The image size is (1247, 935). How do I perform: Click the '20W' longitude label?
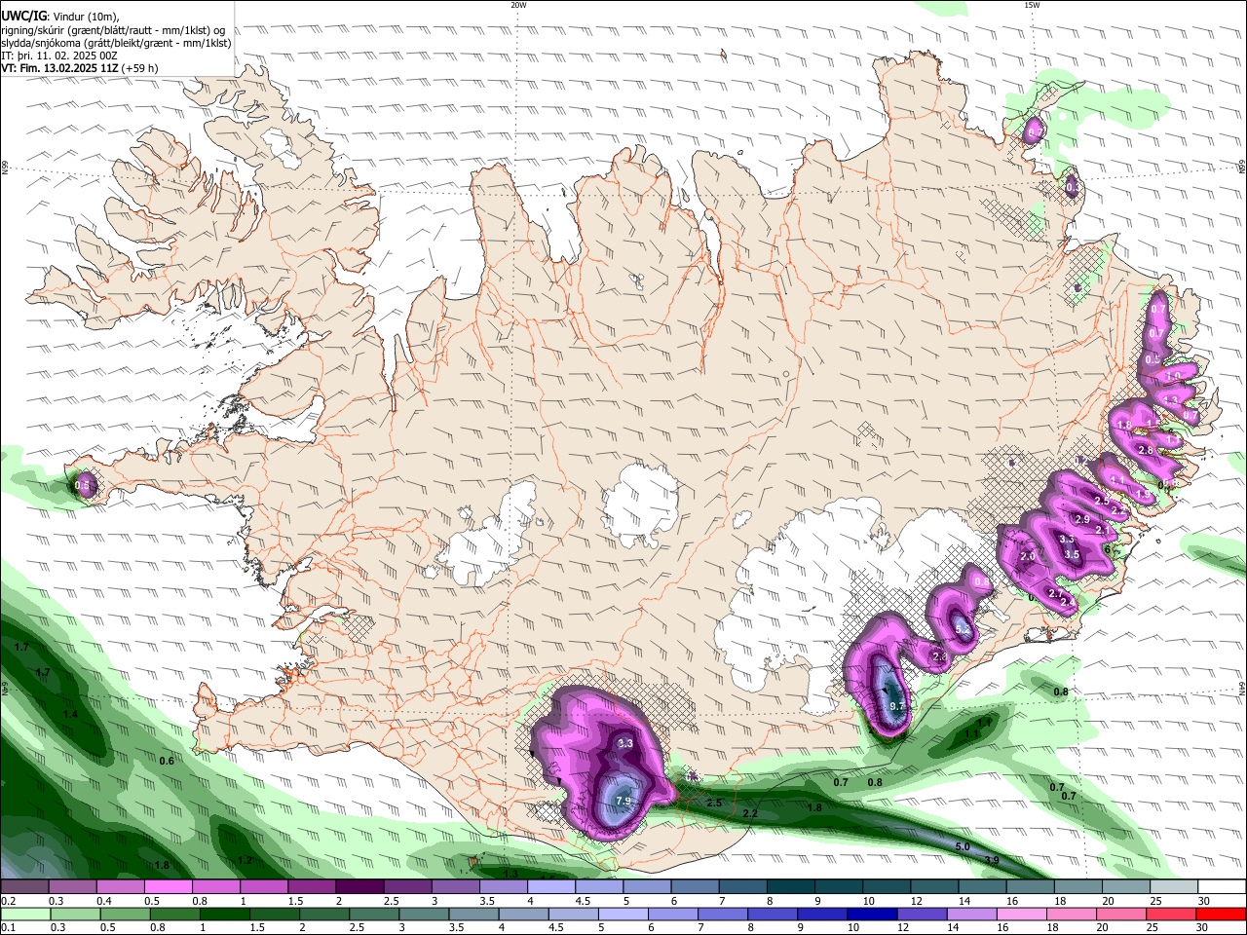click(518, 5)
